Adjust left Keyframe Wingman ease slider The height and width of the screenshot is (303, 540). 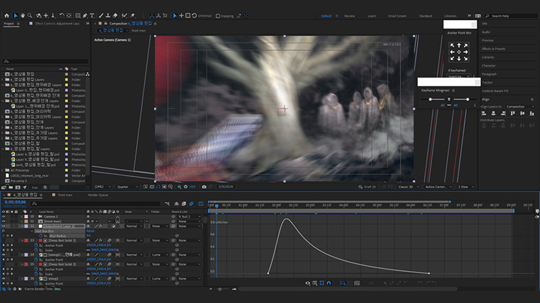coord(431,99)
